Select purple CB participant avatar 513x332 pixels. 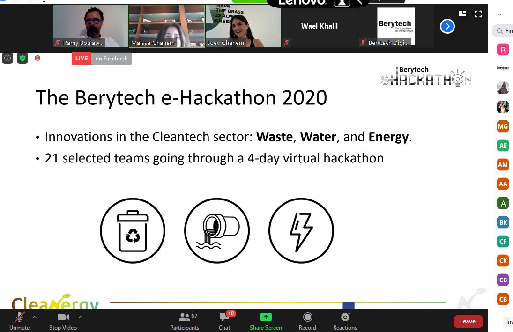pyautogui.click(x=503, y=280)
